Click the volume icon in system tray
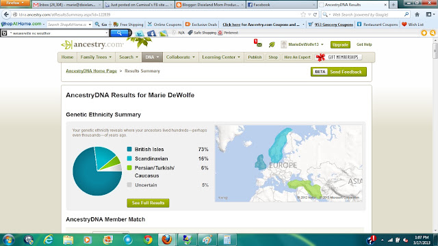The width and height of the screenshot is (438, 246). pos(406,240)
